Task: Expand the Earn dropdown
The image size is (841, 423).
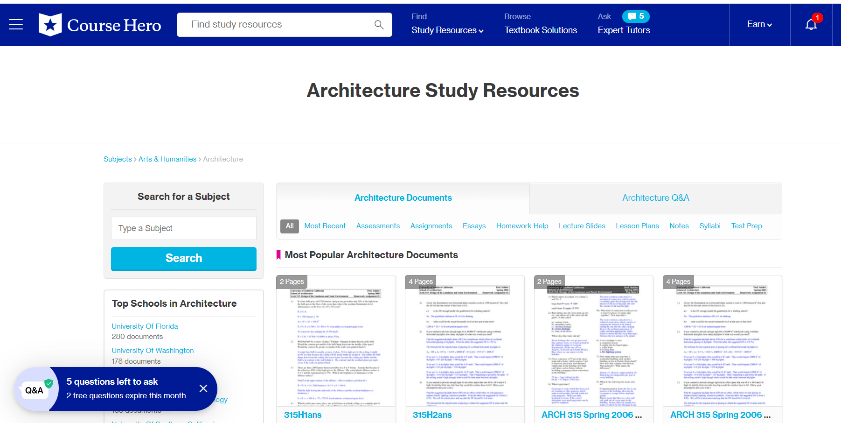Action: 759,24
